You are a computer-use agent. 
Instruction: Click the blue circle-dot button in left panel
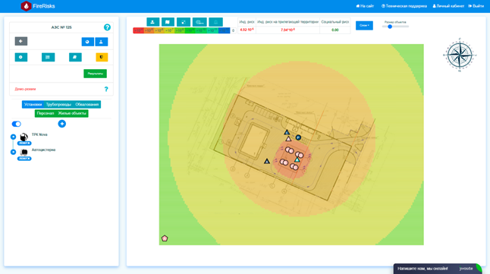pyautogui.click(x=87, y=42)
